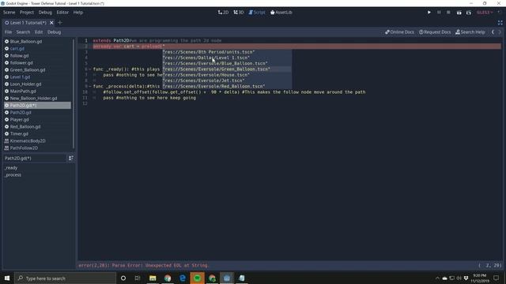This screenshot has height=284, width=506.
Task: Stop the running scene
Action: click(448, 13)
